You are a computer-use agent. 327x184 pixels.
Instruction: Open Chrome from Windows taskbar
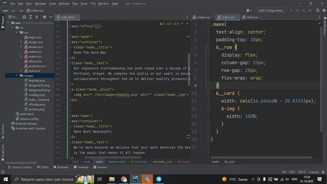(x=124, y=179)
